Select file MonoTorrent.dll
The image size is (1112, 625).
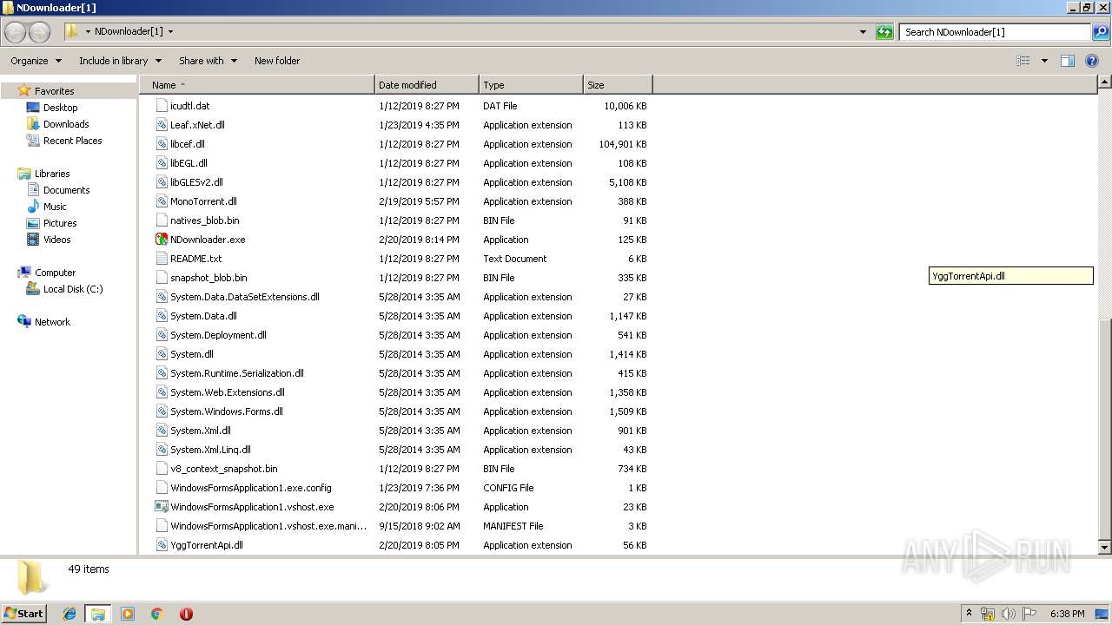coord(203,201)
